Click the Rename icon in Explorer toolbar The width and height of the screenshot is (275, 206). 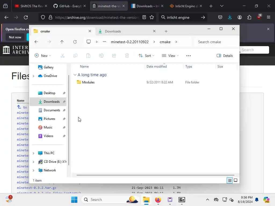(101, 56)
